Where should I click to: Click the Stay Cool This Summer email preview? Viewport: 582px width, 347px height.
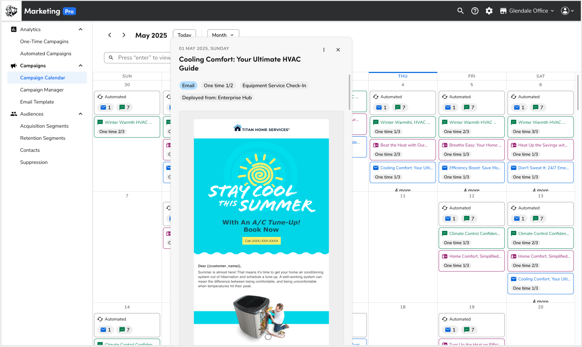261,232
